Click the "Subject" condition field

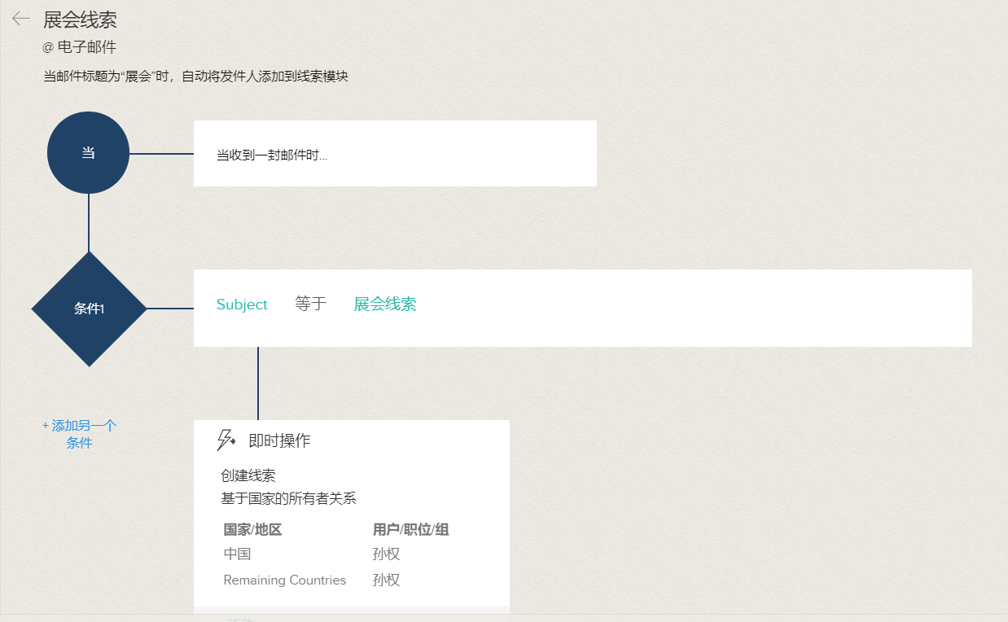(x=242, y=304)
